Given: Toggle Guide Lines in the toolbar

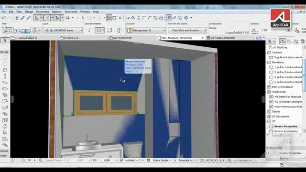Looking at the screenshot, I should [37, 18].
